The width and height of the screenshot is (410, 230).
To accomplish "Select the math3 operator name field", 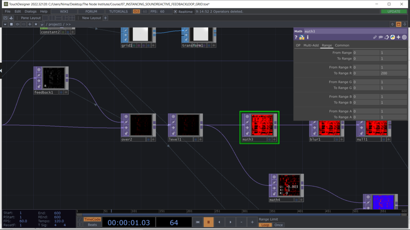I will (356, 31).
